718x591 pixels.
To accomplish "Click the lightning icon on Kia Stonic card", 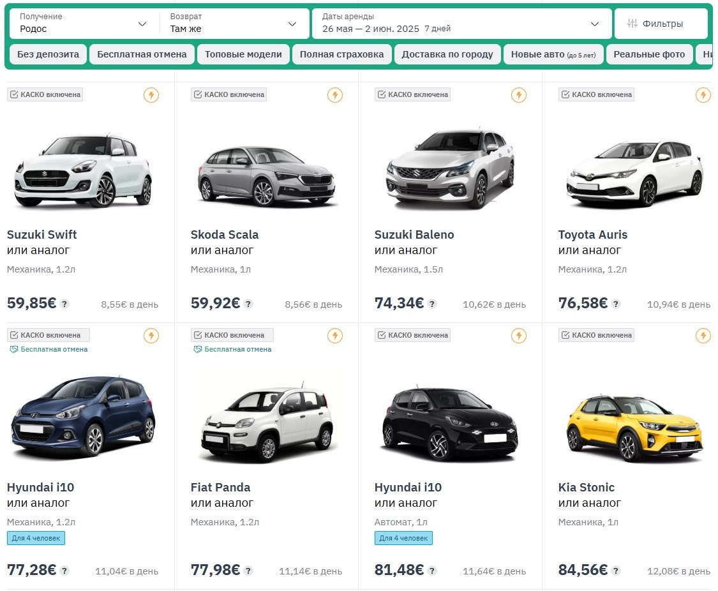I will pyautogui.click(x=703, y=334).
